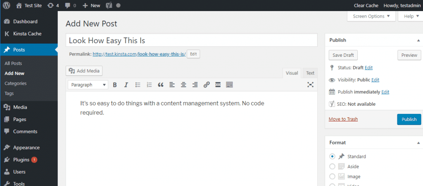Collapse the Publish box

coord(419,40)
